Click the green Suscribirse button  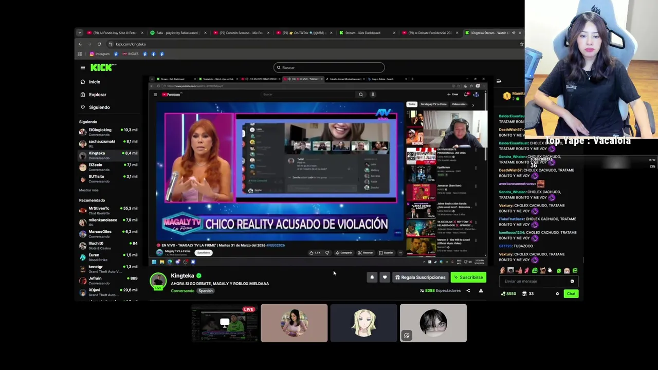pyautogui.click(x=468, y=277)
